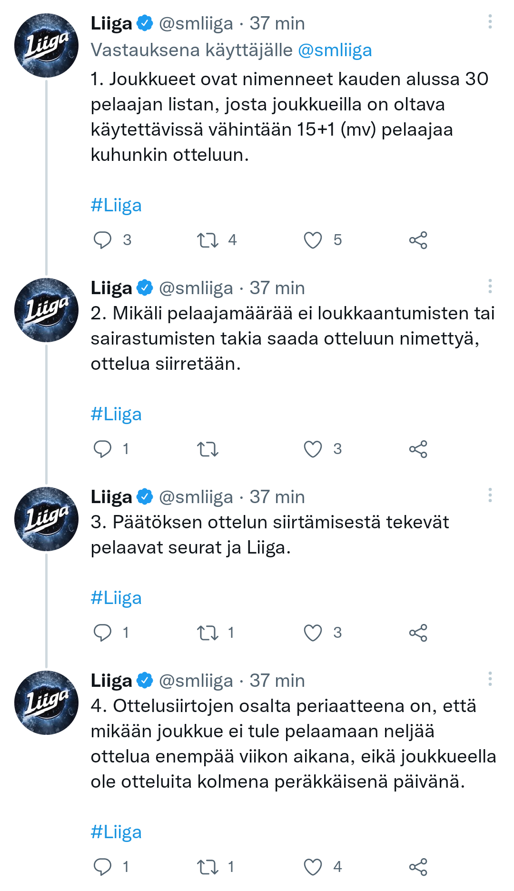The width and height of the screenshot is (514, 891).
Task: Reply to the second tweet about ottelua siirretään
Action: coord(102,449)
